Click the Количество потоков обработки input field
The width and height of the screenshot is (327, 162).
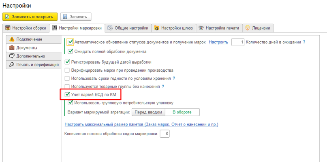point(165,134)
